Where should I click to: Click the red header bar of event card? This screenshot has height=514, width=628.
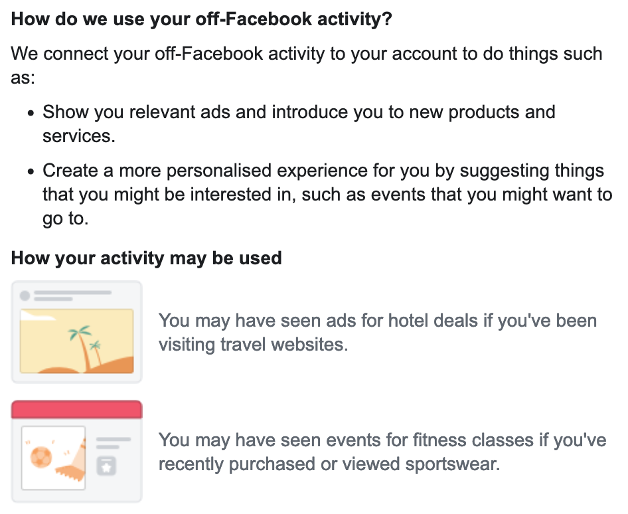tap(76, 409)
